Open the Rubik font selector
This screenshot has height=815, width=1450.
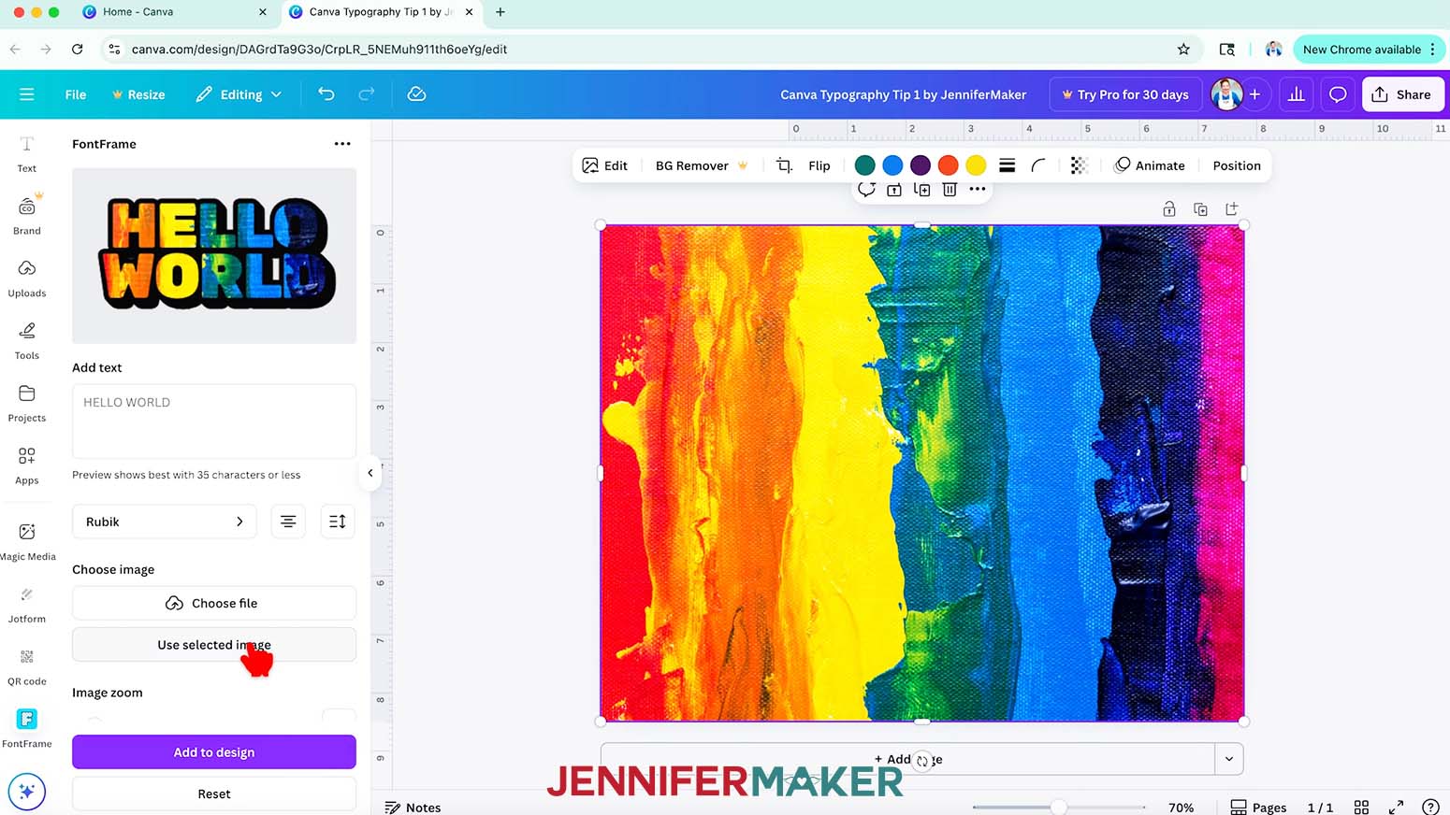pyautogui.click(x=165, y=522)
